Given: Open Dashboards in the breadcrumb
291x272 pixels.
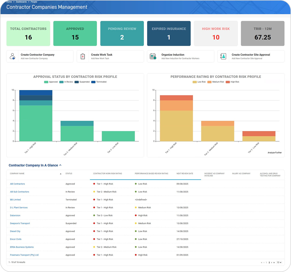Looking at the screenshot, I should pyautogui.click(x=21, y=2).
